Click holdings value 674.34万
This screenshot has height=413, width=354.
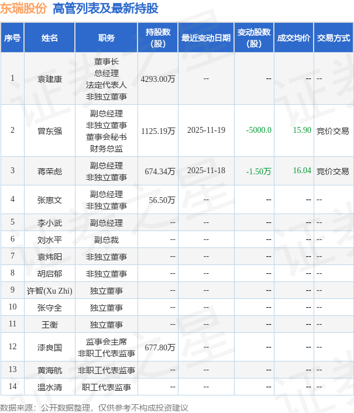tap(160, 171)
